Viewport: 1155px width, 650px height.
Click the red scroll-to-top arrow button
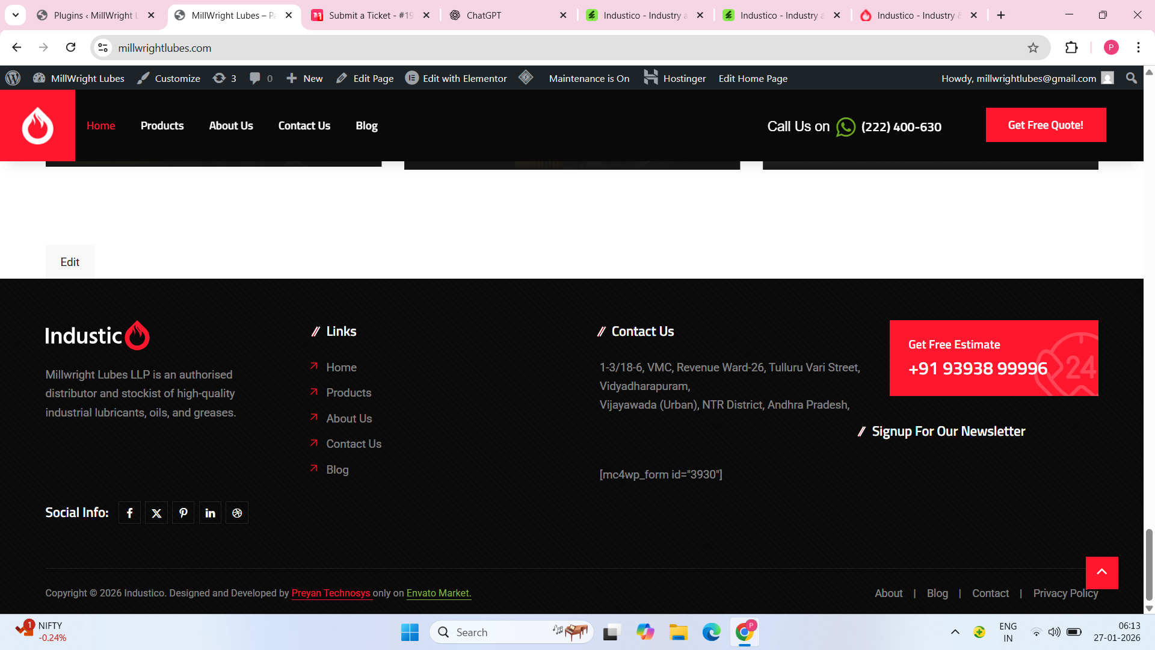1101,572
